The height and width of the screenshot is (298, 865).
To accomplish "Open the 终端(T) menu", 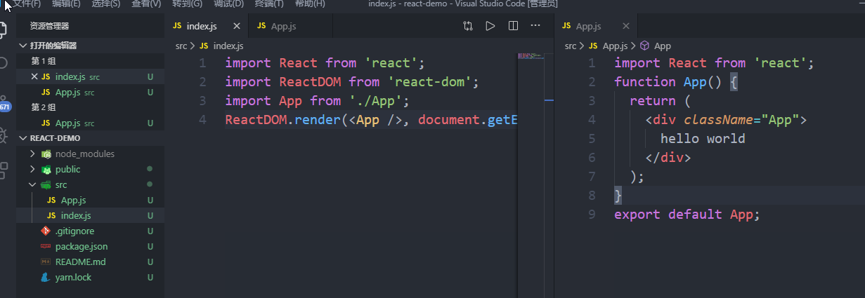I will [x=269, y=4].
